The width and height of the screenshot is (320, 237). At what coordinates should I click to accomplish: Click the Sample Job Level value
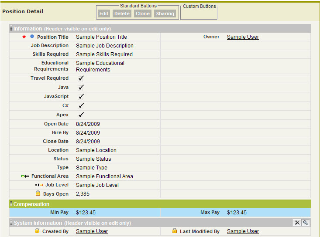(97, 185)
